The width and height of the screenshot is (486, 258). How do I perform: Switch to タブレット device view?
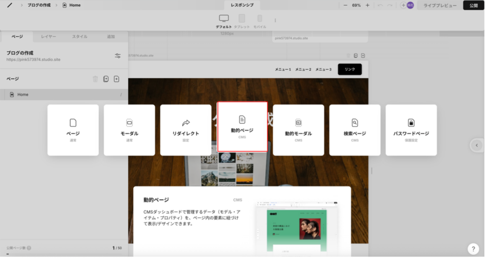(x=242, y=18)
